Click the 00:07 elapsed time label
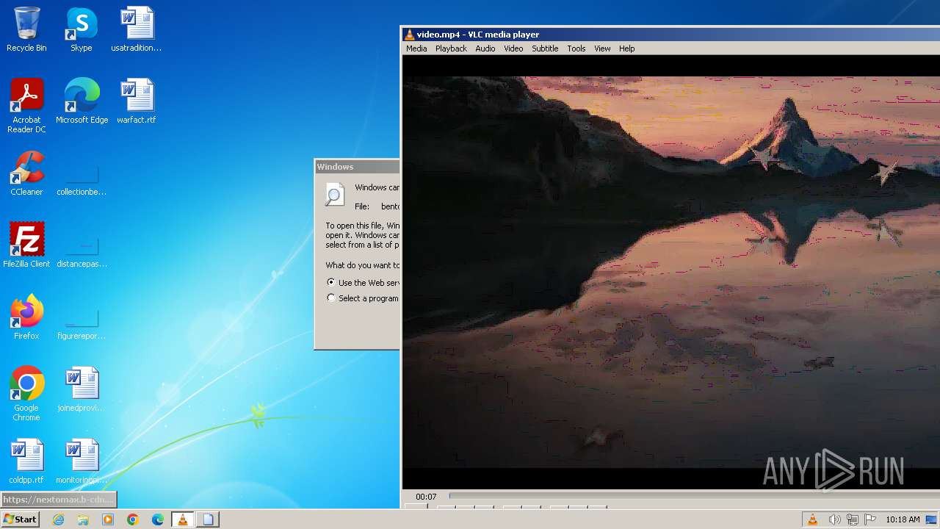 tap(426, 497)
